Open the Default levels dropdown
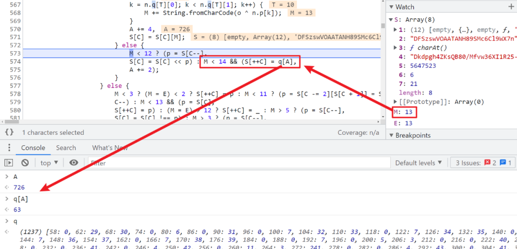Image resolution: width=517 pixels, height=249 pixels. click(x=419, y=162)
